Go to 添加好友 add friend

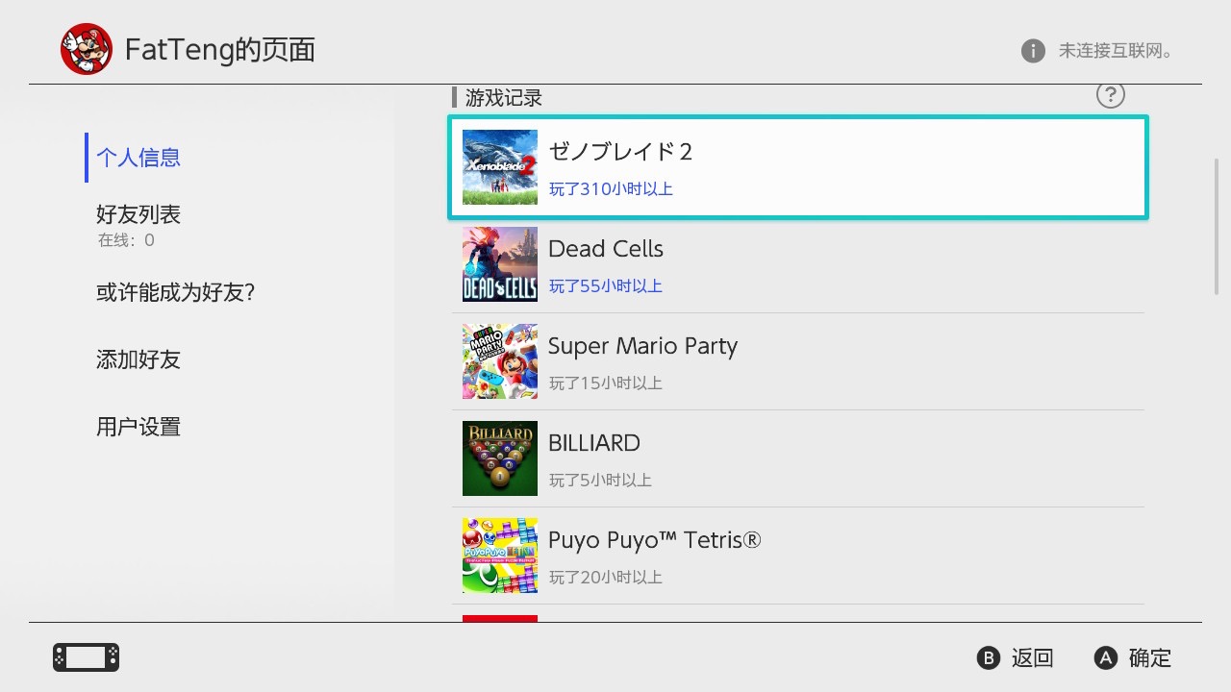[138, 359]
